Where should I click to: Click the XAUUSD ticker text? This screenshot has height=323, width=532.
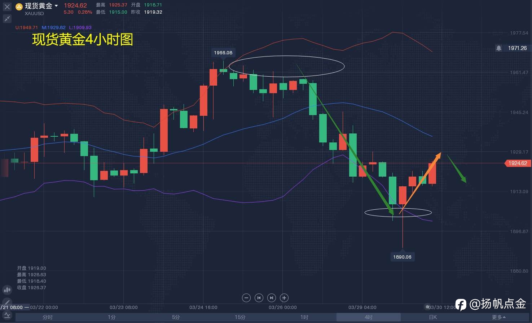(x=34, y=14)
